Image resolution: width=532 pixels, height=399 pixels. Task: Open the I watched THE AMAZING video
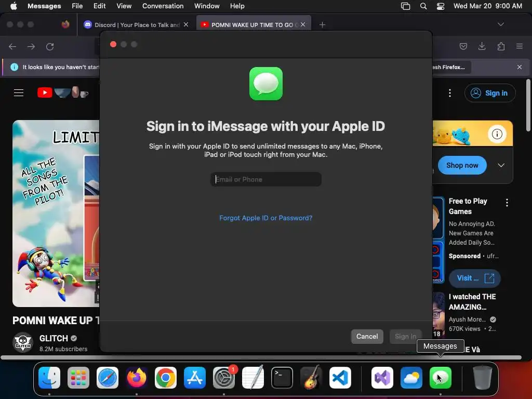(472, 302)
